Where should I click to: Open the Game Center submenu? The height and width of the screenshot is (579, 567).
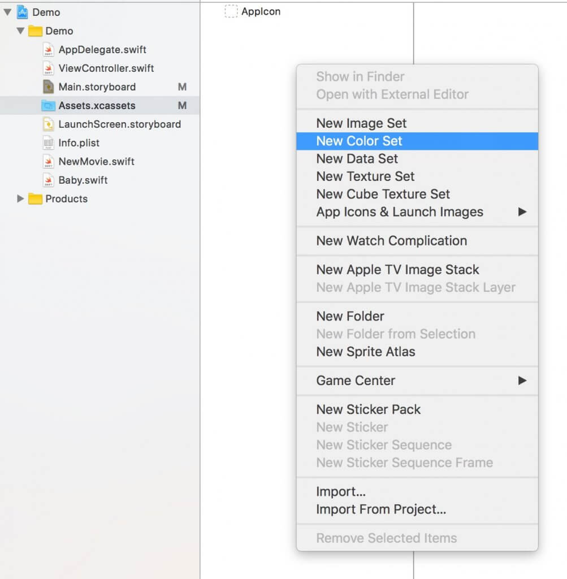pos(417,381)
